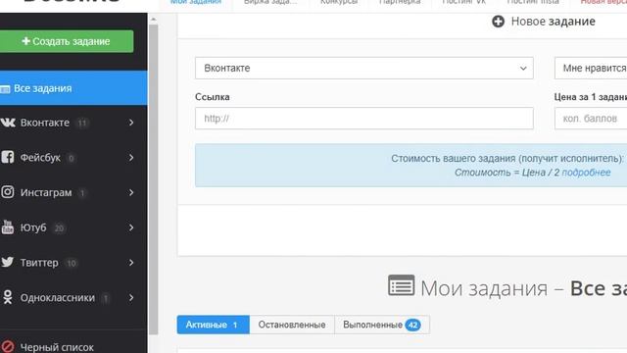Viewport: 627px width, 353px height.
Task: Click the green Создать задание button
Action: coord(66,41)
